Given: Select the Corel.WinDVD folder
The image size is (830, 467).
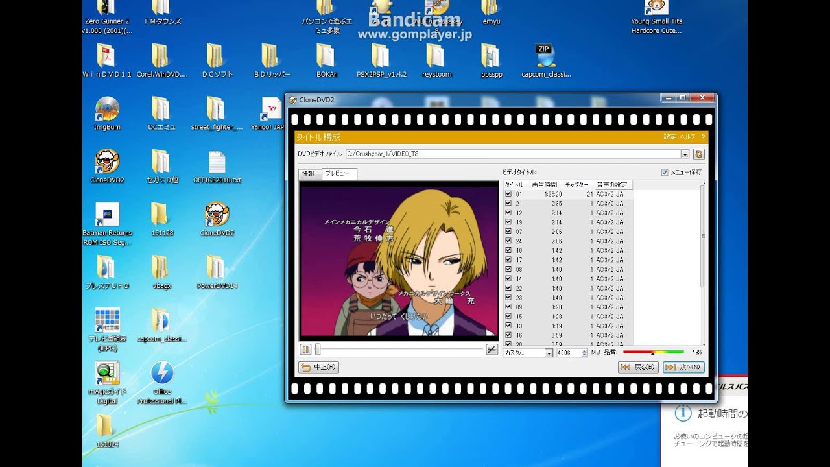Looking at the screenshot, I should (x=162, y=60).
